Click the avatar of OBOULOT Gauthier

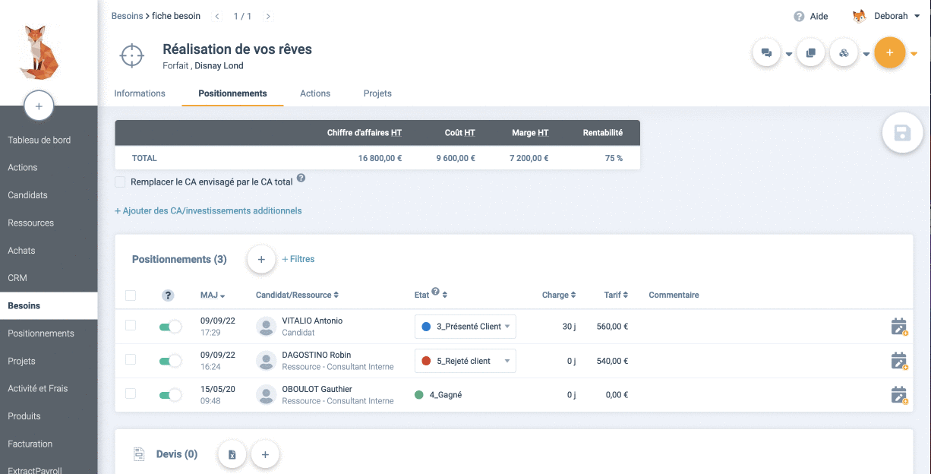[x=266, y=395]
